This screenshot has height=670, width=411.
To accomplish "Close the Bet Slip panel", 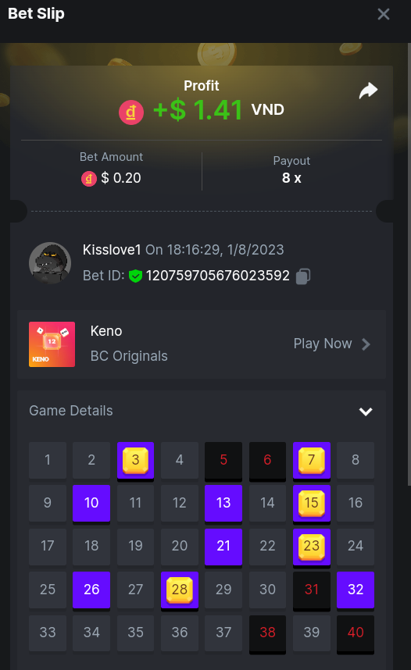I will (383, 14).
